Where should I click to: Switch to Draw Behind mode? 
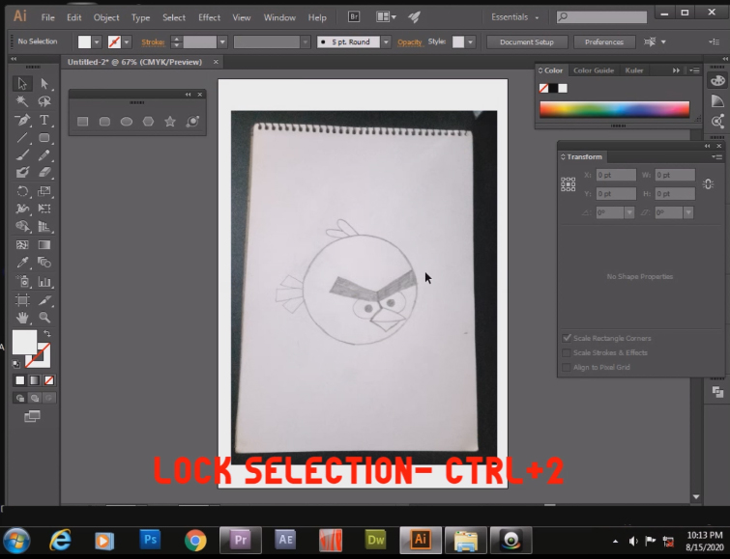(35, 398)
